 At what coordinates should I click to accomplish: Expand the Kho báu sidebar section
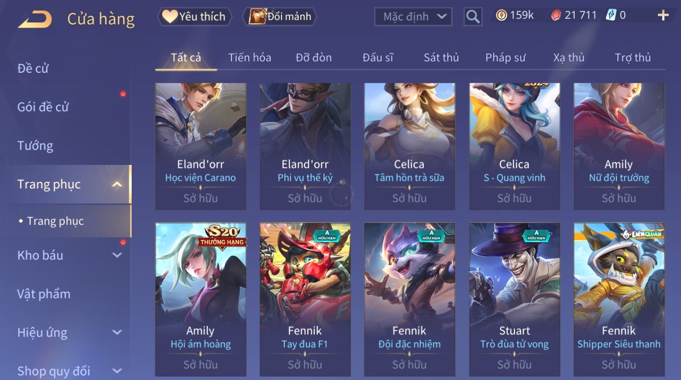point(117,255)
